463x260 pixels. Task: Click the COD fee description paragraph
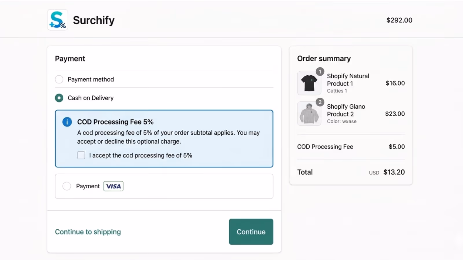click(x=168, y=137)
